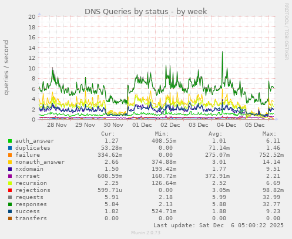The width and height of the screenshot is (292, 239).
Task: Click the transfers legend label
Action: click(x=31, y=218)
